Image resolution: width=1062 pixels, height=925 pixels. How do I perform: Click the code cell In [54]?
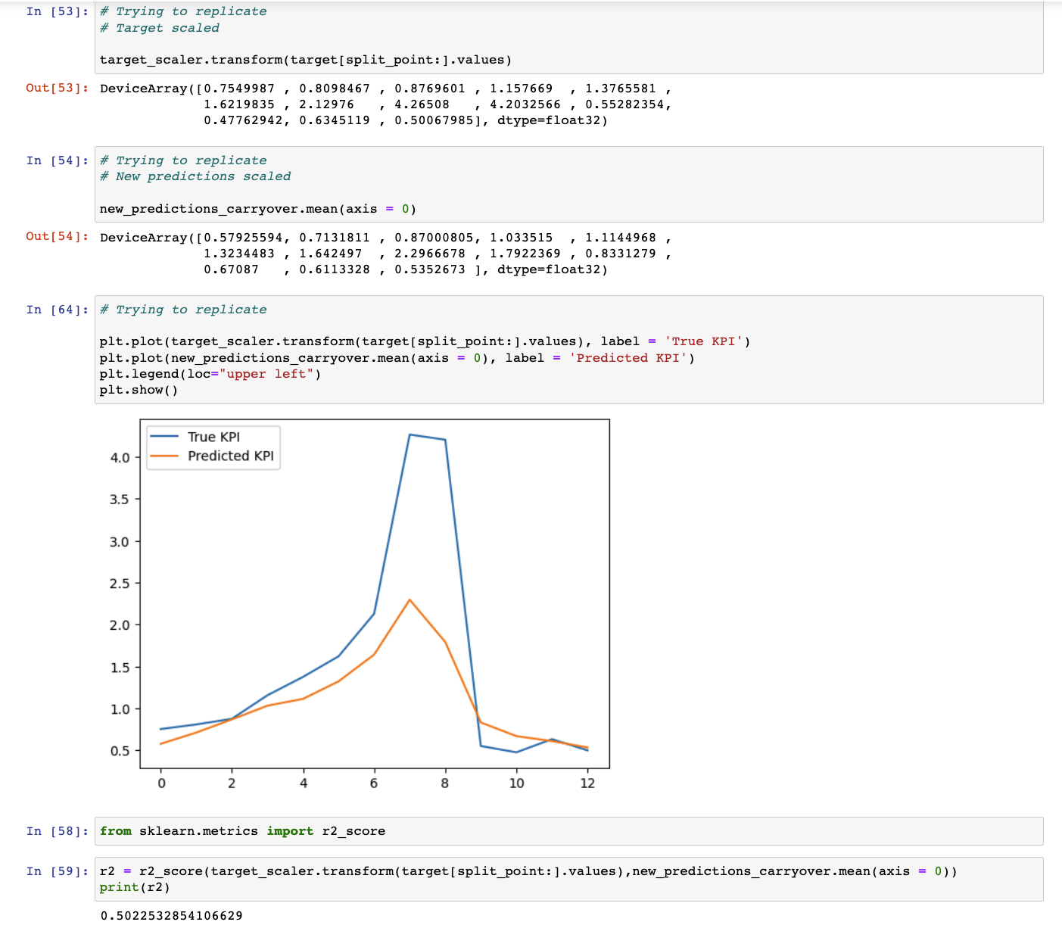(x=568, y=184)
